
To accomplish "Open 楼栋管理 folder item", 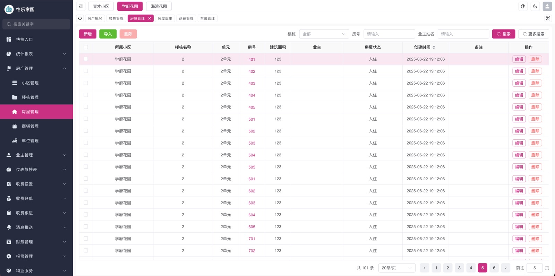I will coord(36,97).
